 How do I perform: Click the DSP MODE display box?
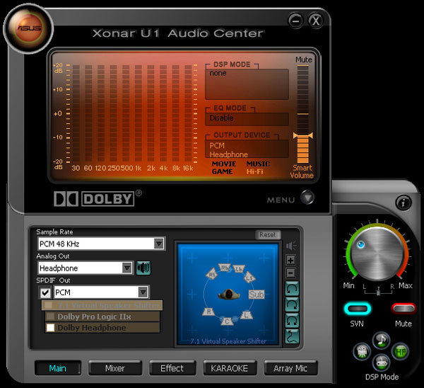[247, 84]
